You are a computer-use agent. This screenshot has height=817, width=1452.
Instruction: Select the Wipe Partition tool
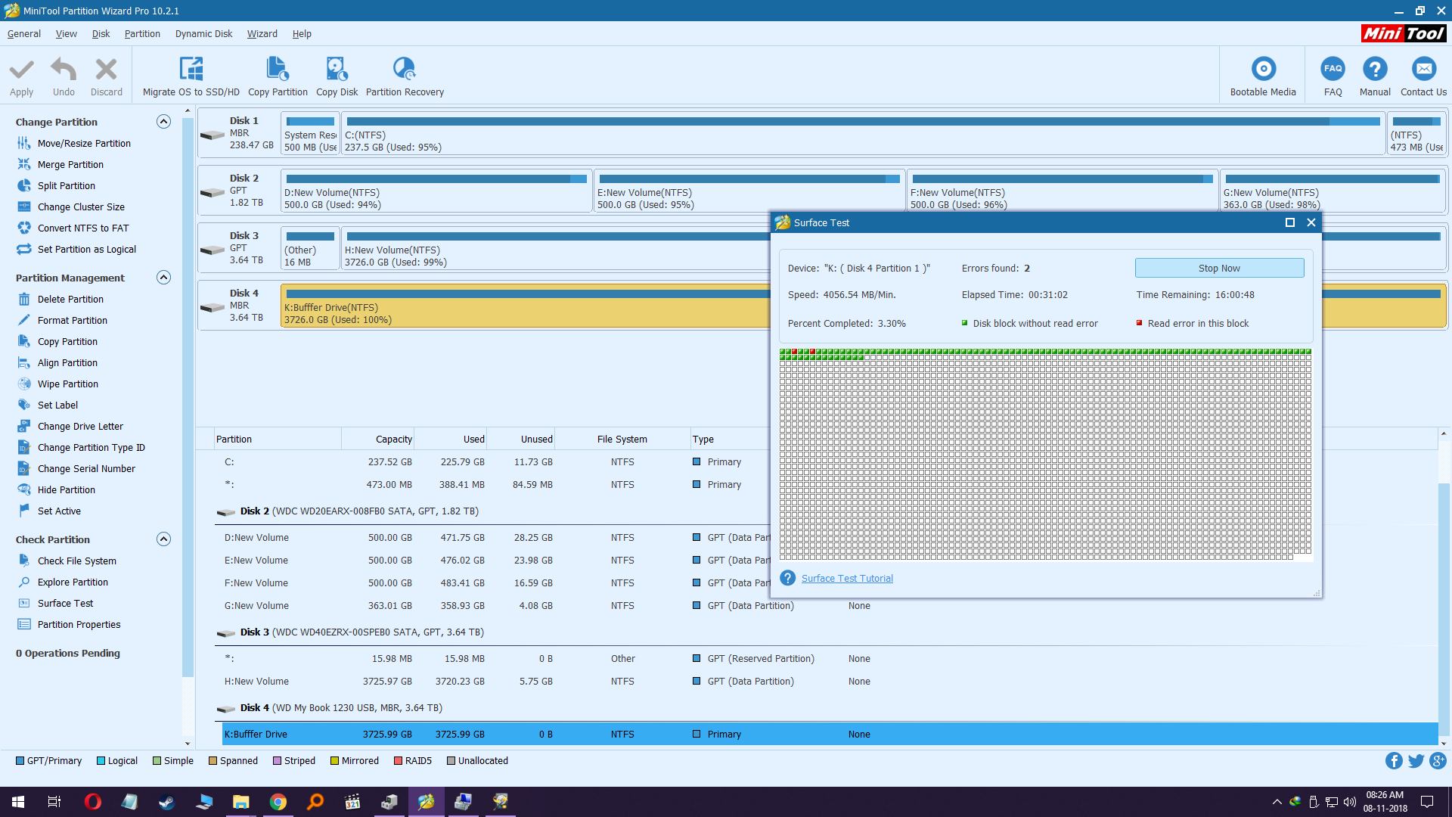pos(68,384)
